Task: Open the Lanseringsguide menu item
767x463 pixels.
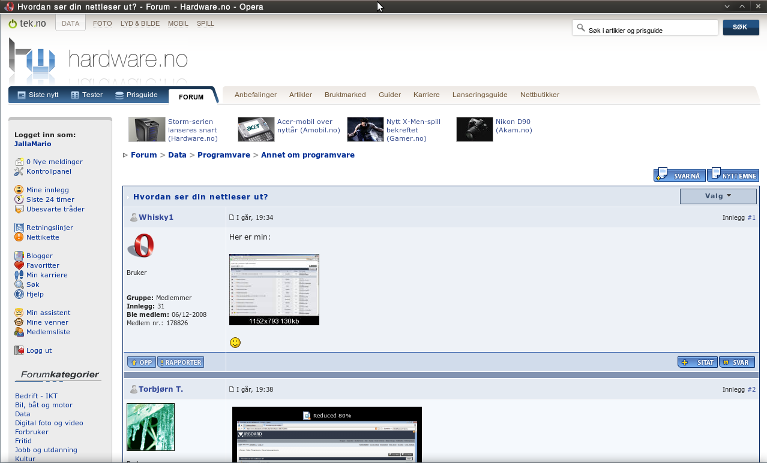Action: click(480, 95)
